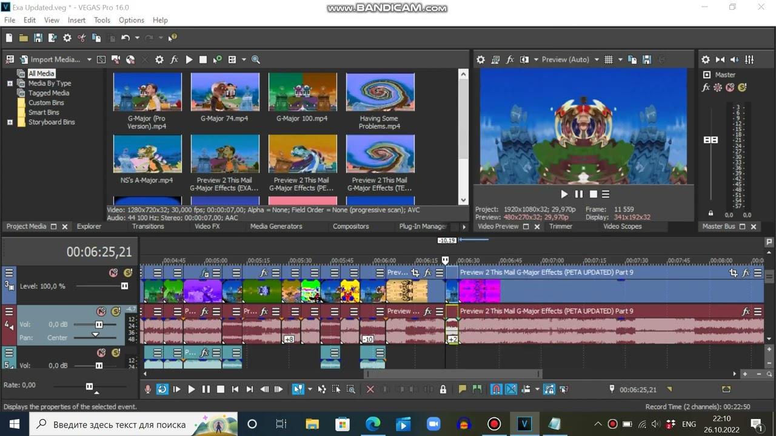Screen dimensions: 776x436
Task: Open Import Media dropdown arrow
Action: pos(89,59)
